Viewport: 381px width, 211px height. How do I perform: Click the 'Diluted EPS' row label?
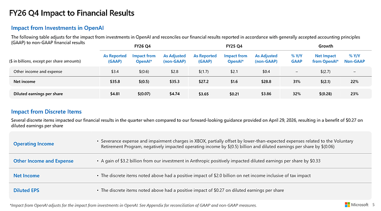(27, 191)
